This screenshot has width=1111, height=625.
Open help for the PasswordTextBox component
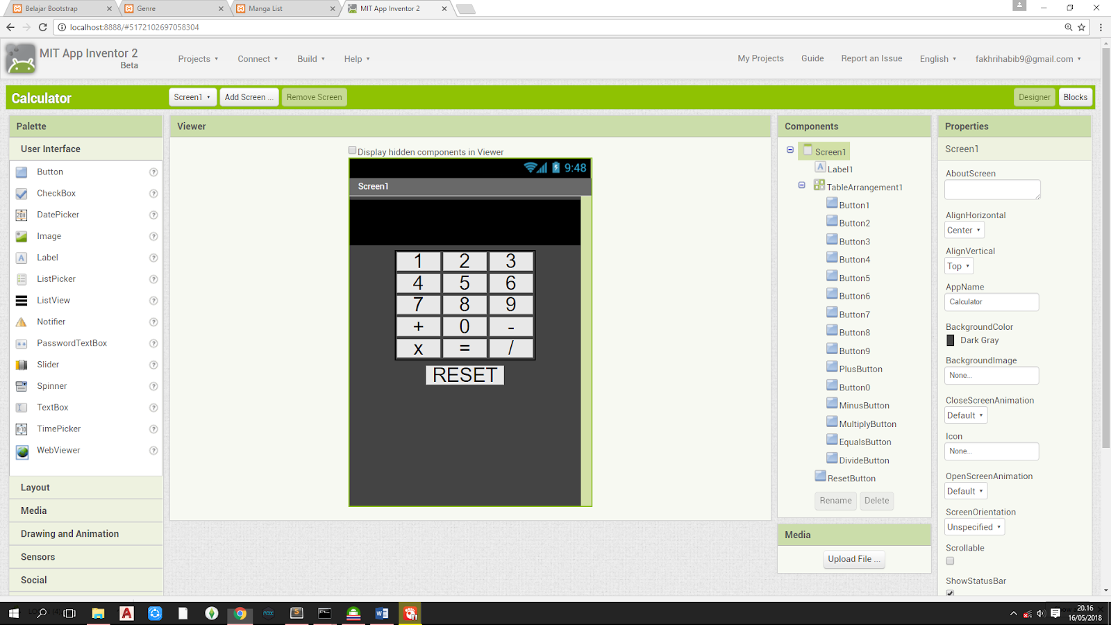(153, 343)
